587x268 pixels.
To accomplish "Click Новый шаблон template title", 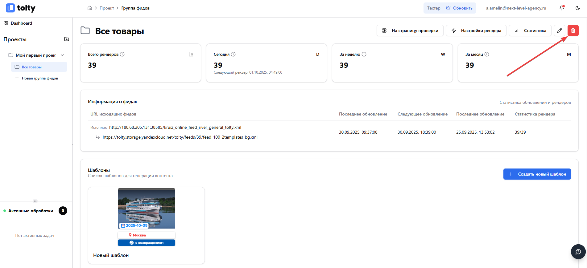I will [x=111, y=255].
